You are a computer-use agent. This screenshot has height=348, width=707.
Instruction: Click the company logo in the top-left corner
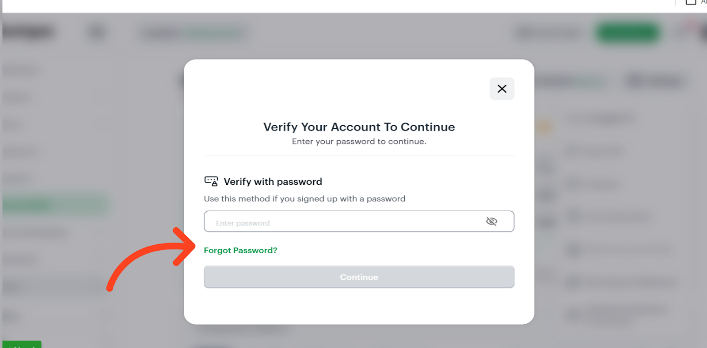(29, 32)
